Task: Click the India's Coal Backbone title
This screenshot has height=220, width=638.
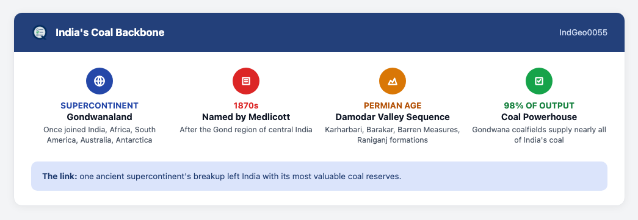Action: (x=110, y=32)
